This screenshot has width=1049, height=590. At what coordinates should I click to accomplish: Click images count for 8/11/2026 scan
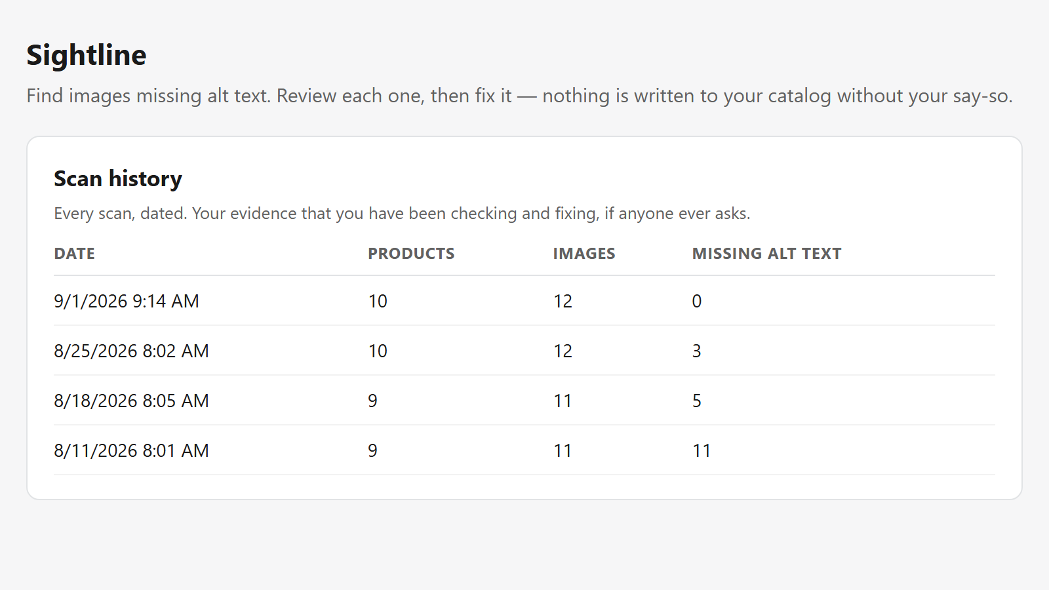(563, 450)
